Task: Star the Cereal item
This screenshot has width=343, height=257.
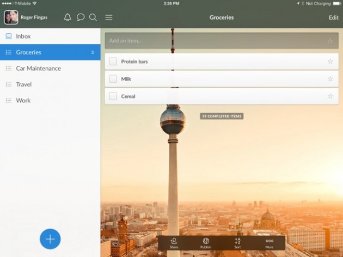Action: point(330,96)
